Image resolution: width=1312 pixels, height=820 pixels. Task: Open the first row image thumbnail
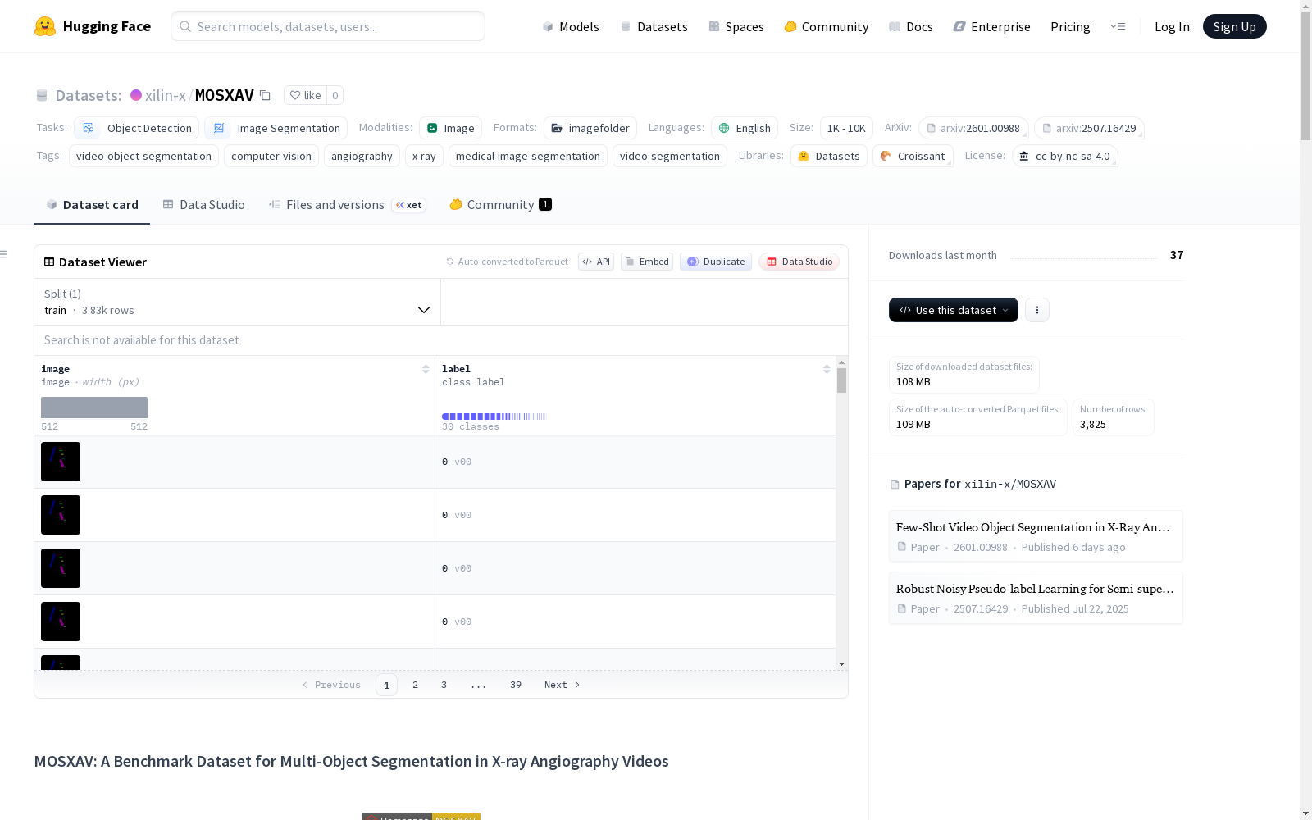pos(61,462)
